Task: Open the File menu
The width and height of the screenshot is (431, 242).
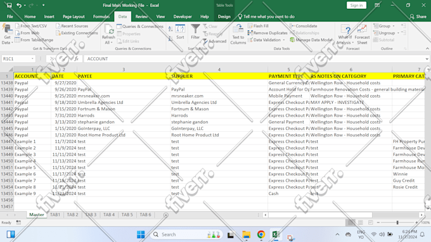Action: pyautogui.click(x=10, y=16)
